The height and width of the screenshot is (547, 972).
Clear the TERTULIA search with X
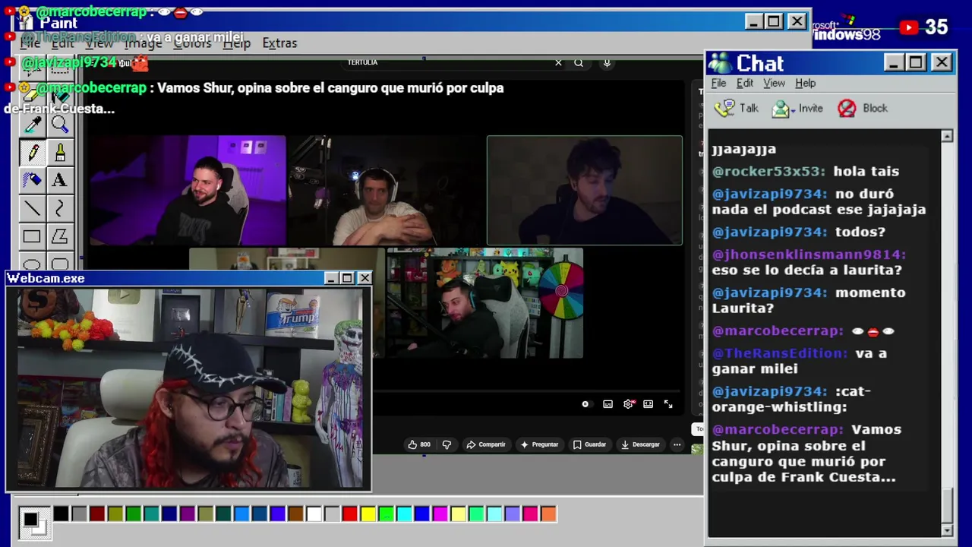click(558, 63)
